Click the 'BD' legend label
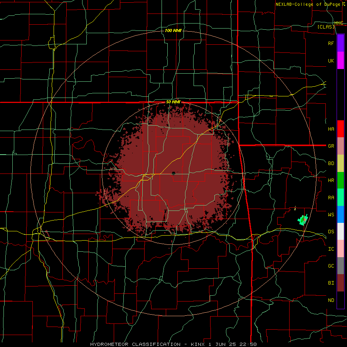 click(331, 163)
